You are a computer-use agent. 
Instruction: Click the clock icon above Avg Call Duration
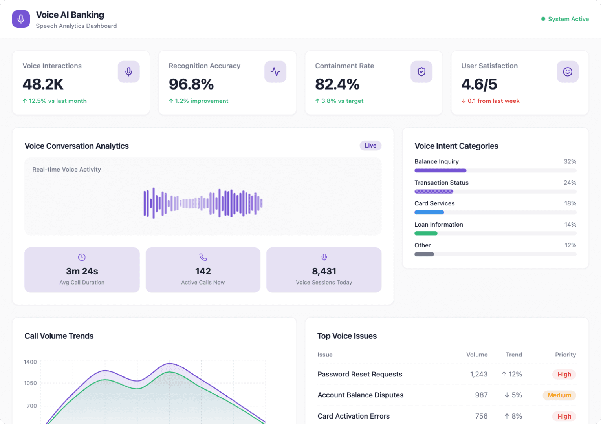tap(82, 257)
